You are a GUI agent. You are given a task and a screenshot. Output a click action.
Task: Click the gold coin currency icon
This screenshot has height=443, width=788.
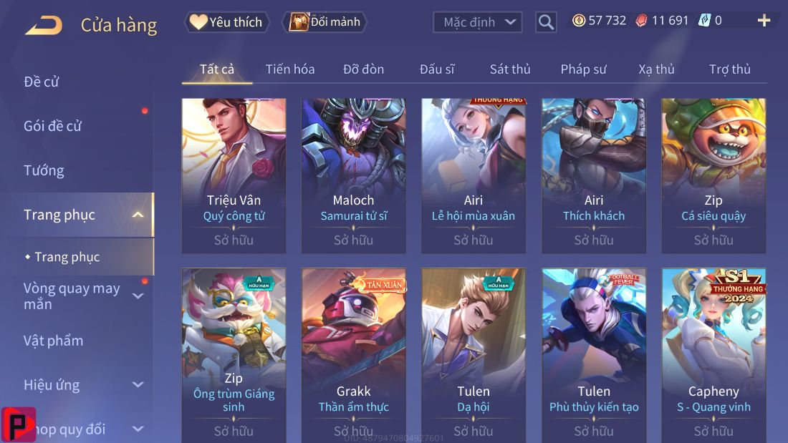(x=579, y=21)
